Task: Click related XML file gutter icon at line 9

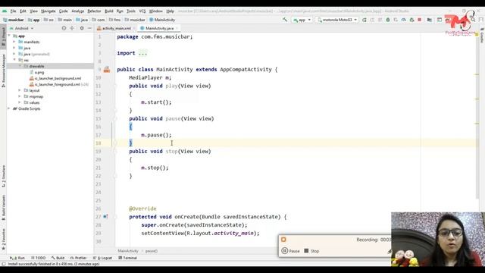Action: [x=107, y=70]
